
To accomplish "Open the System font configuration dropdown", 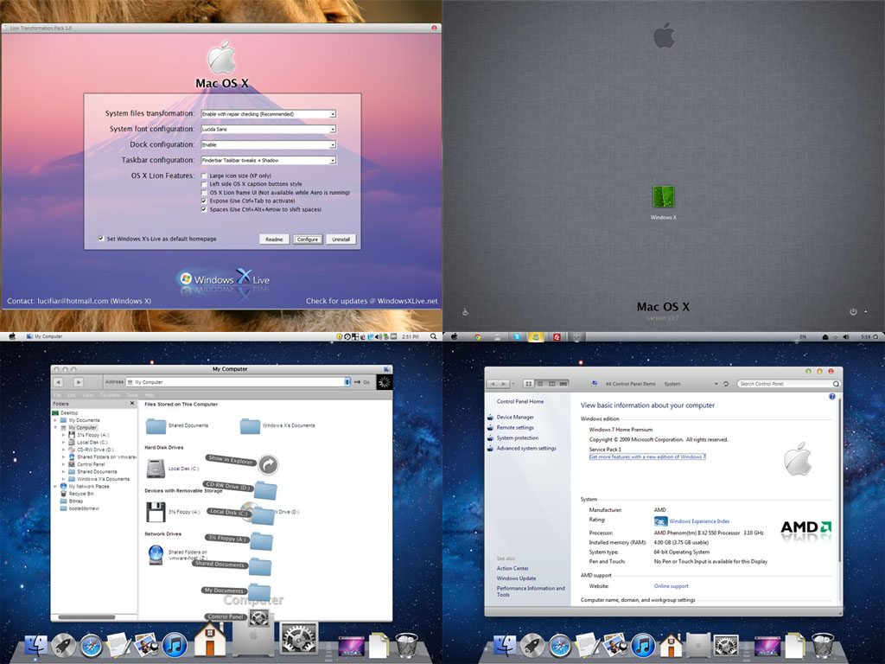I will point(333,129).
